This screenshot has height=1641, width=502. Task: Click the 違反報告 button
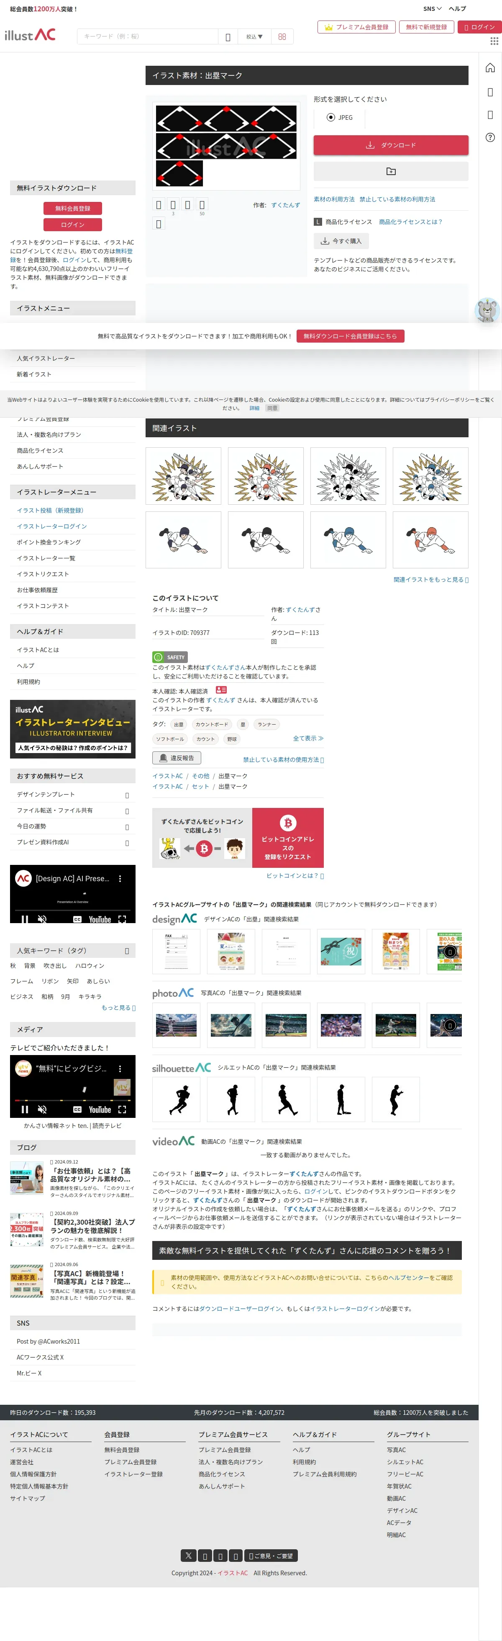[176, 758]
